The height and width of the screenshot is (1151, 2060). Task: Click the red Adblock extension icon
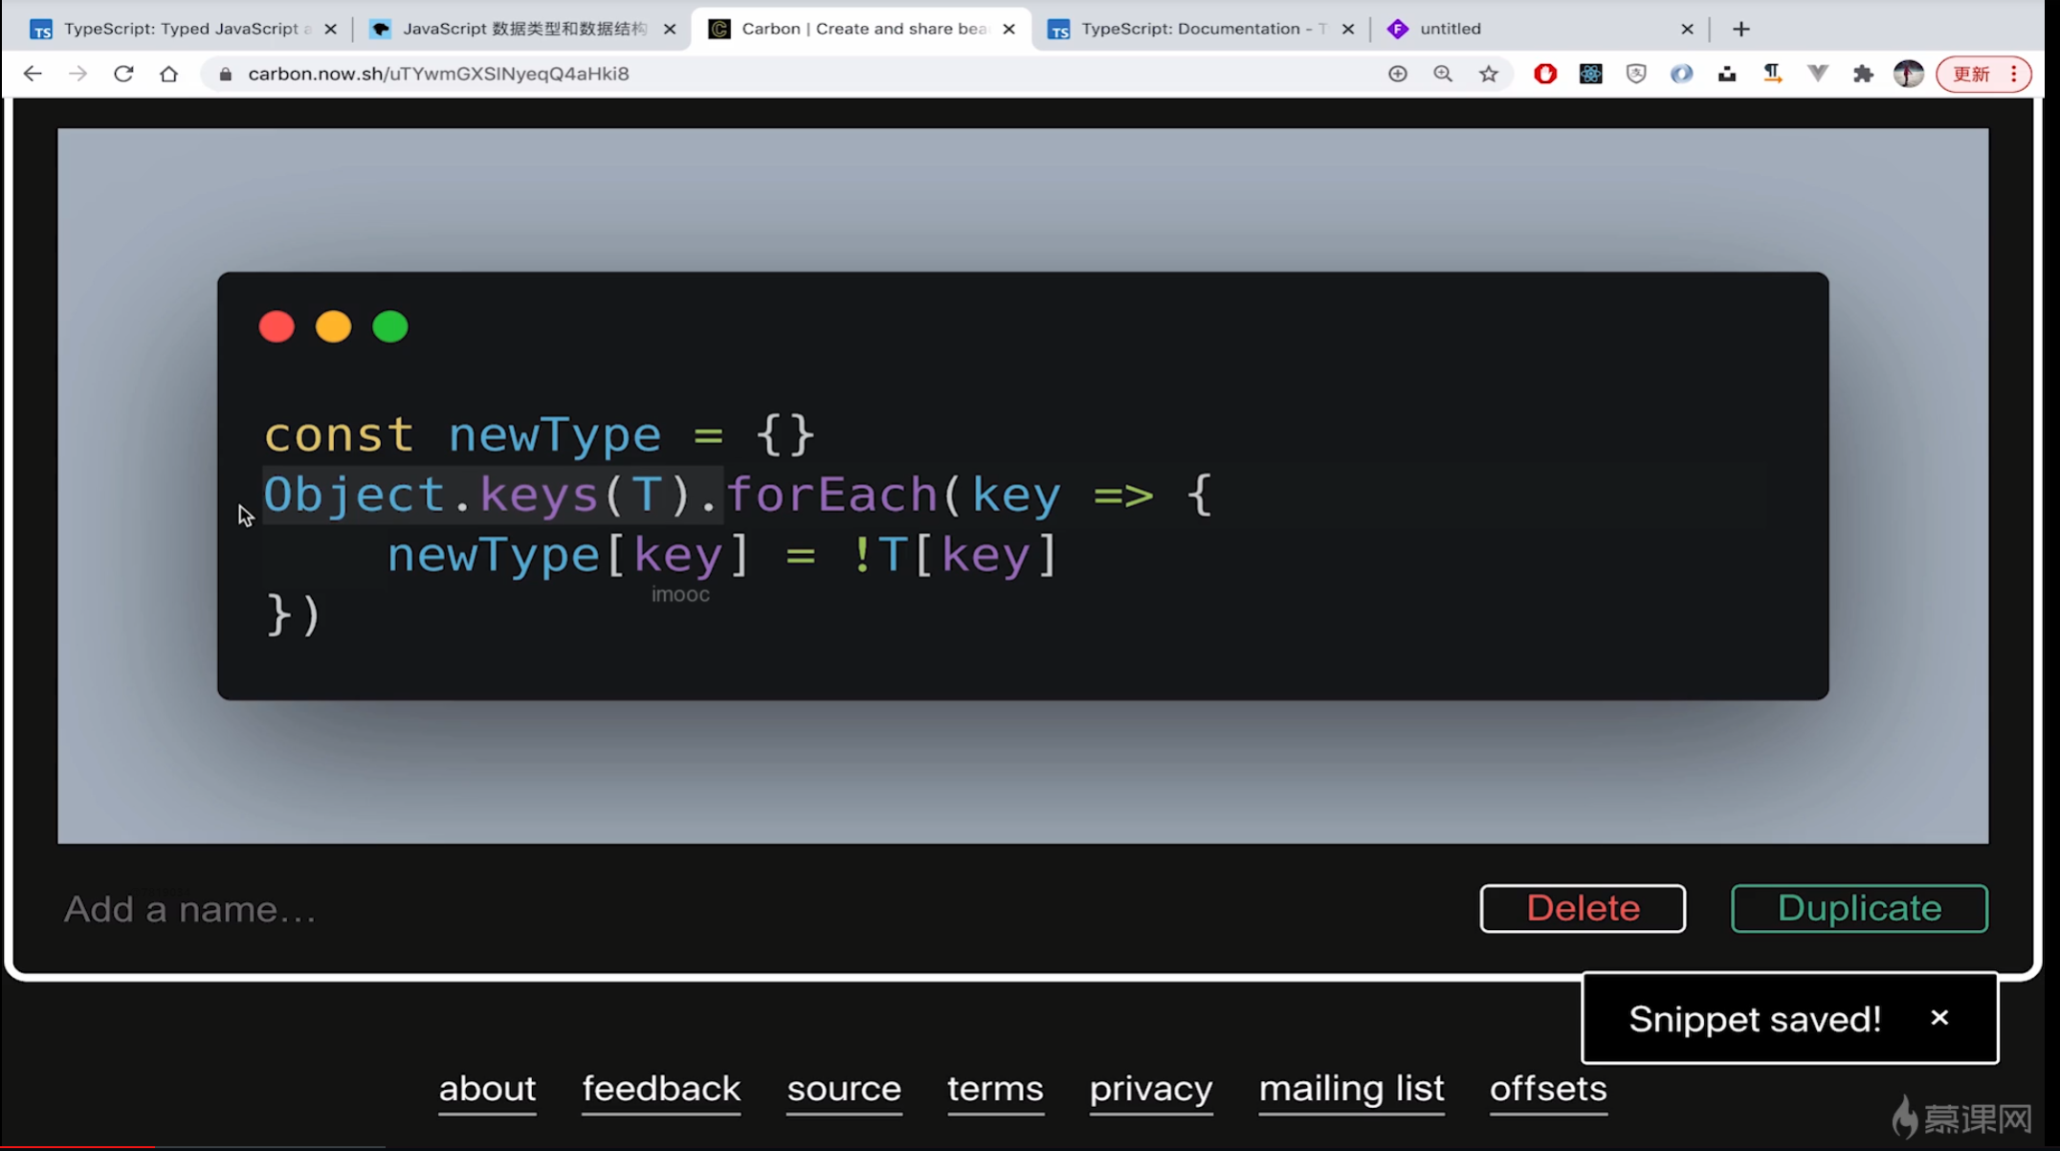[x=1544, y=74]
